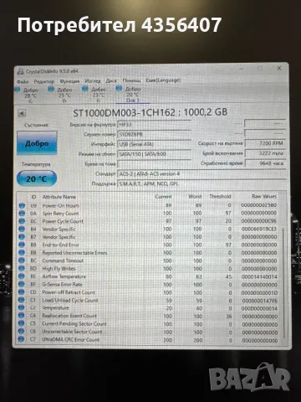Close the CrystalDiskInfo window
Image resolution: width=301 pixels, height=402 pixels.
(x=279, y=68)
